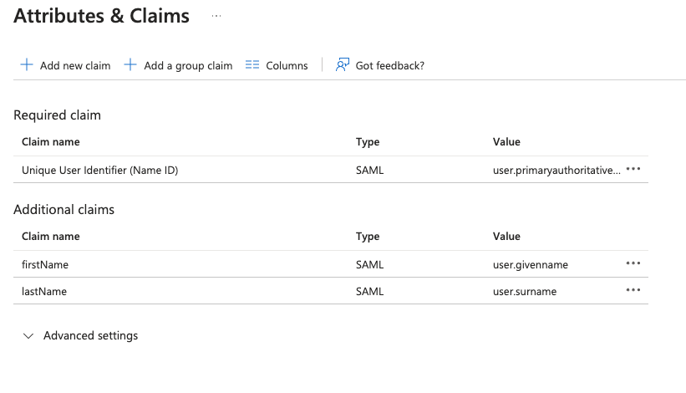Screen dimensions: 686x393
Task: Select the Add new claim text
Action: click(x=75, y=66)
